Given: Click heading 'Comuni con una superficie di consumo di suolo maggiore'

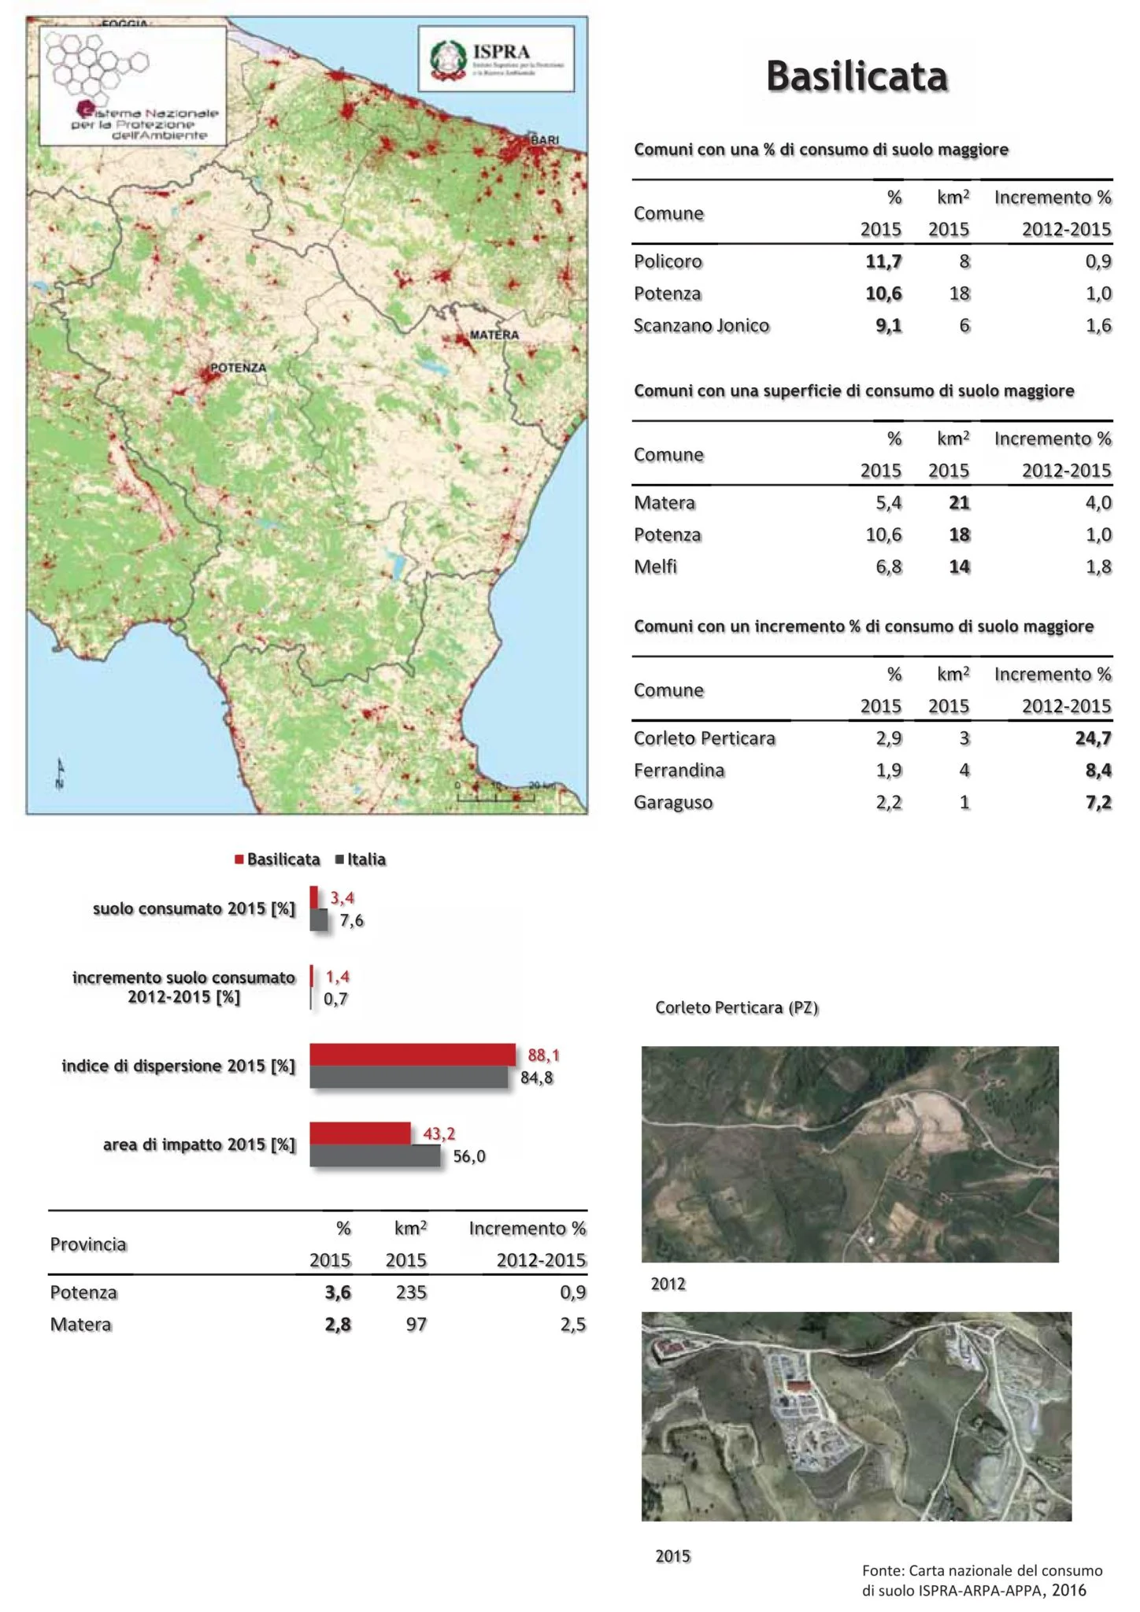Looking at the screenshot, I should click(854, 391).
